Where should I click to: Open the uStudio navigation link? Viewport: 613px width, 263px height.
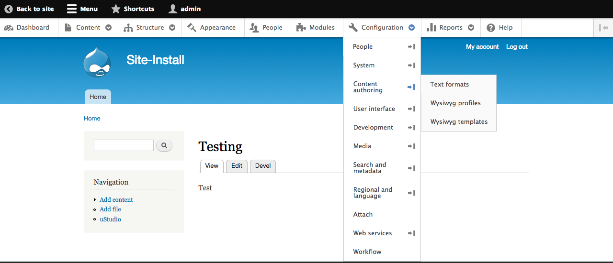tap(110, 219)
